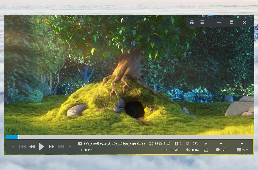Click the 100% volume value
The width and height of the screenshot is (258, 170).
195,150
